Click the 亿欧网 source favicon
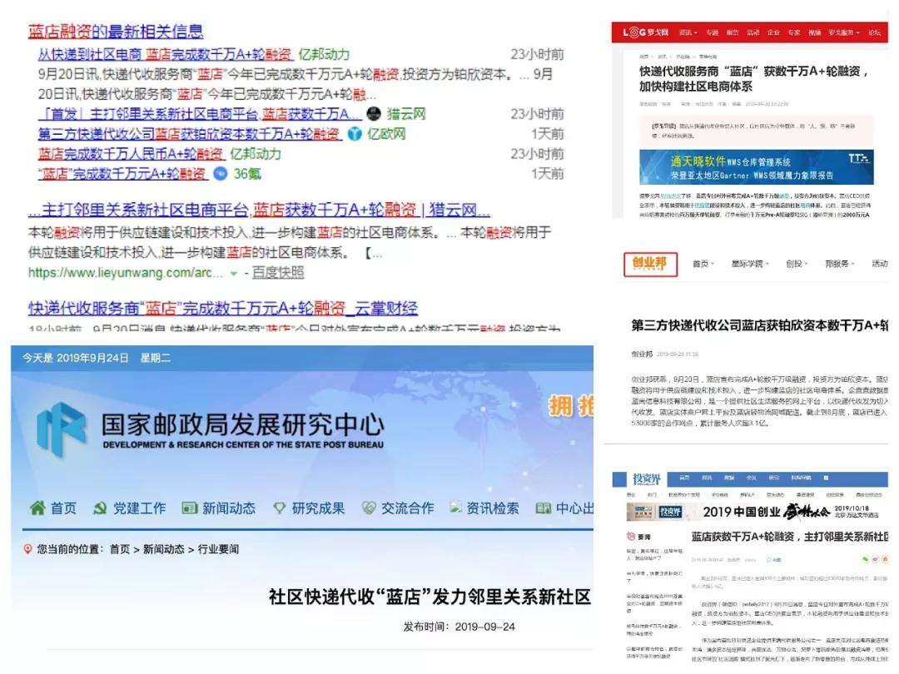The image size is (899, 674). [x=355, y=133]
